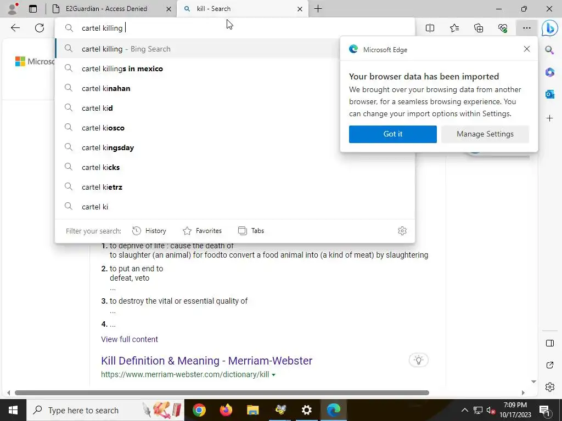Click the browser Back arrow
562x421 pixels.
point(15,28)
